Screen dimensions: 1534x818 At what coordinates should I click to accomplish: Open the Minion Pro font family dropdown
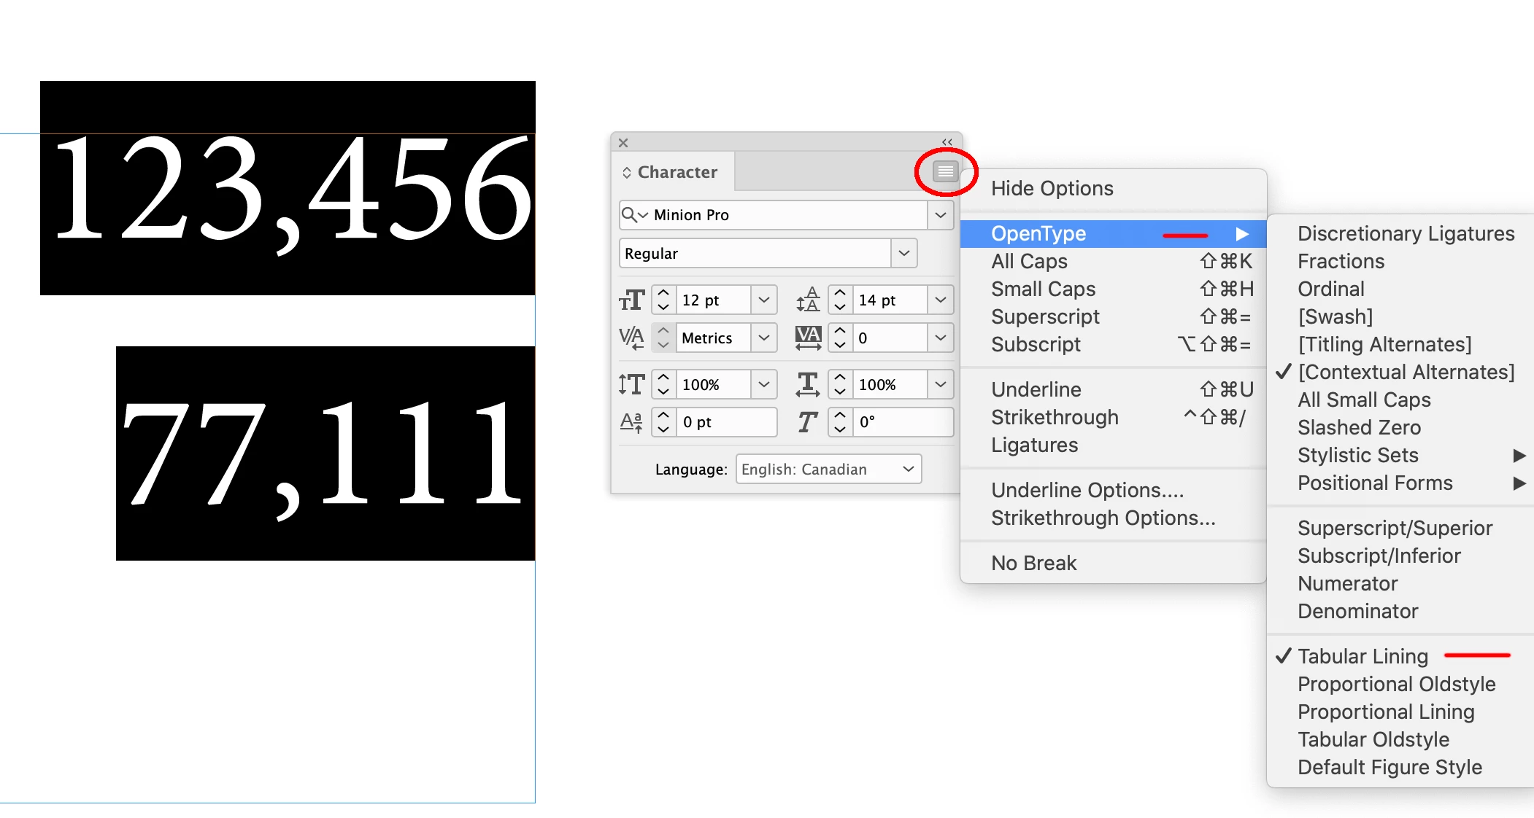click(x=941, y=215)
